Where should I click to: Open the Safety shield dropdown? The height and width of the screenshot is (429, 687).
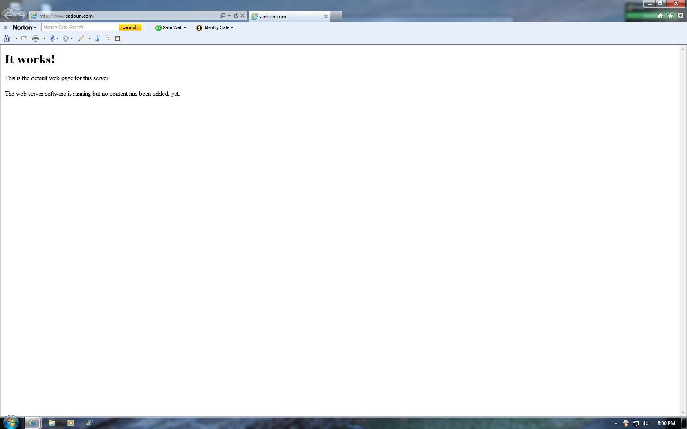(54, 38)
